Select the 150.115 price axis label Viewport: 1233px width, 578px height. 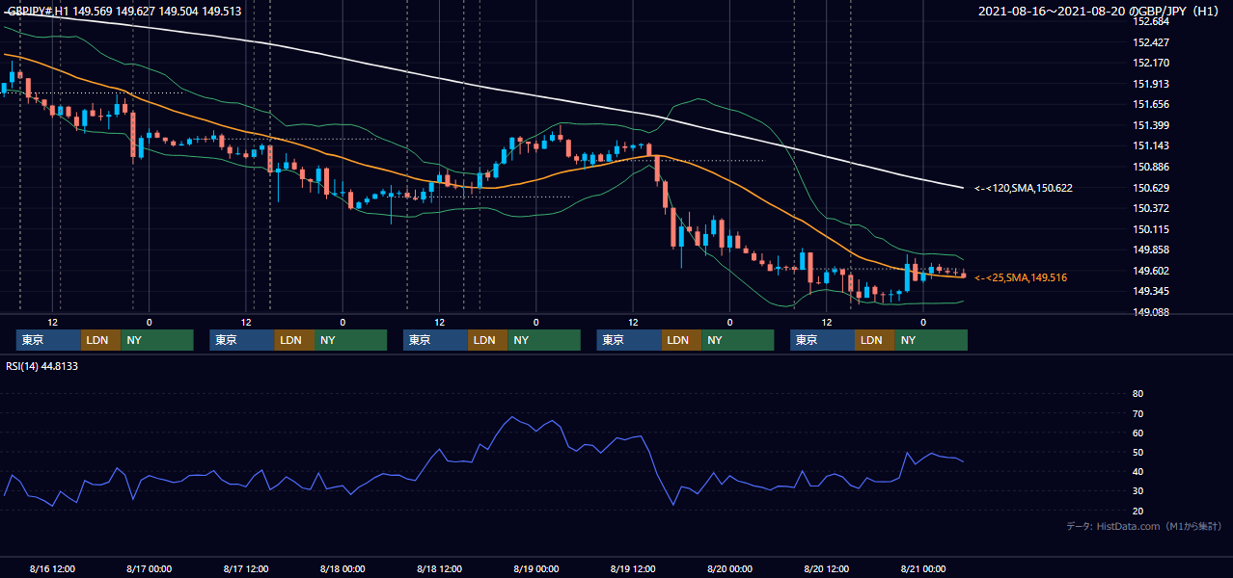coord(1151,229)
